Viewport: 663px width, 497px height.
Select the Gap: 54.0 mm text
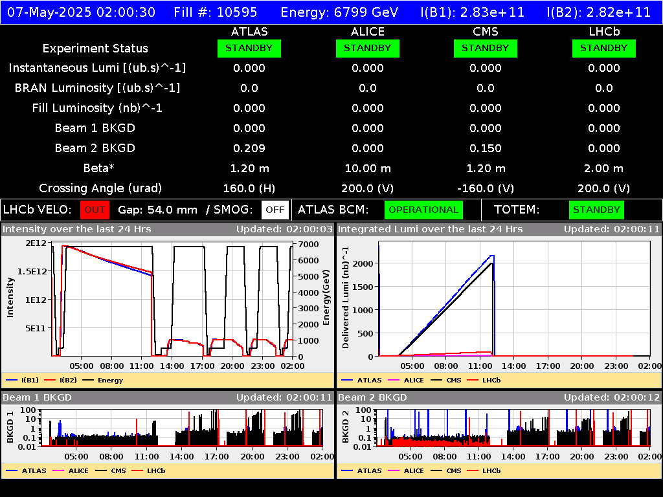[157, 210]
